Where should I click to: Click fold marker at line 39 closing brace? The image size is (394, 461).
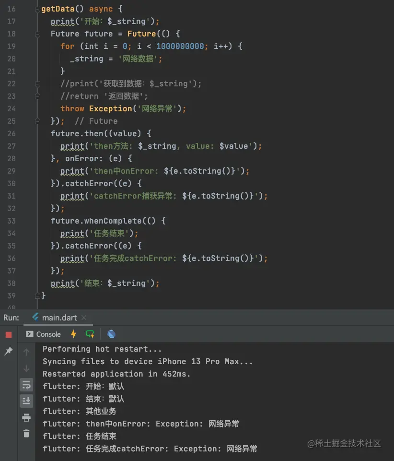click(37, 296)
